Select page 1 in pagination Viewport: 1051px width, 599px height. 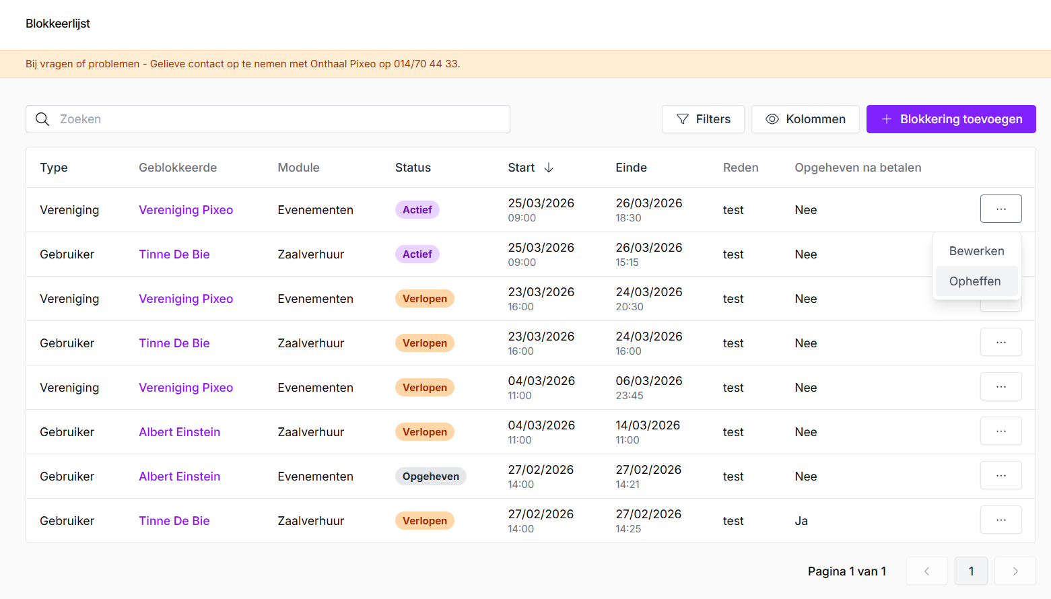pos(971,571)
